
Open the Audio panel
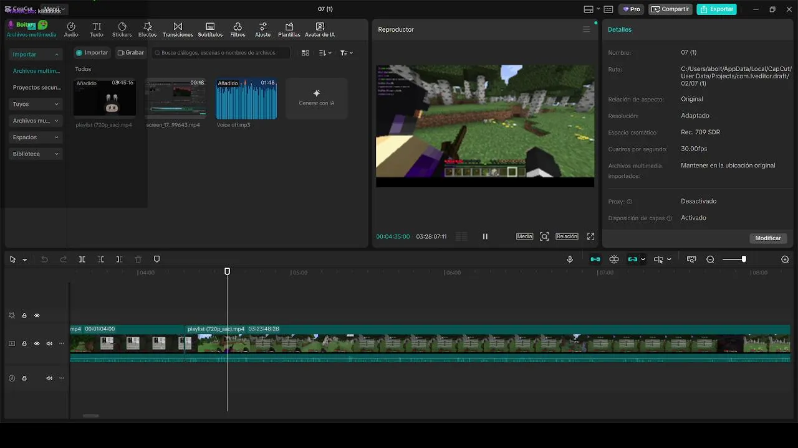[71, 30]
